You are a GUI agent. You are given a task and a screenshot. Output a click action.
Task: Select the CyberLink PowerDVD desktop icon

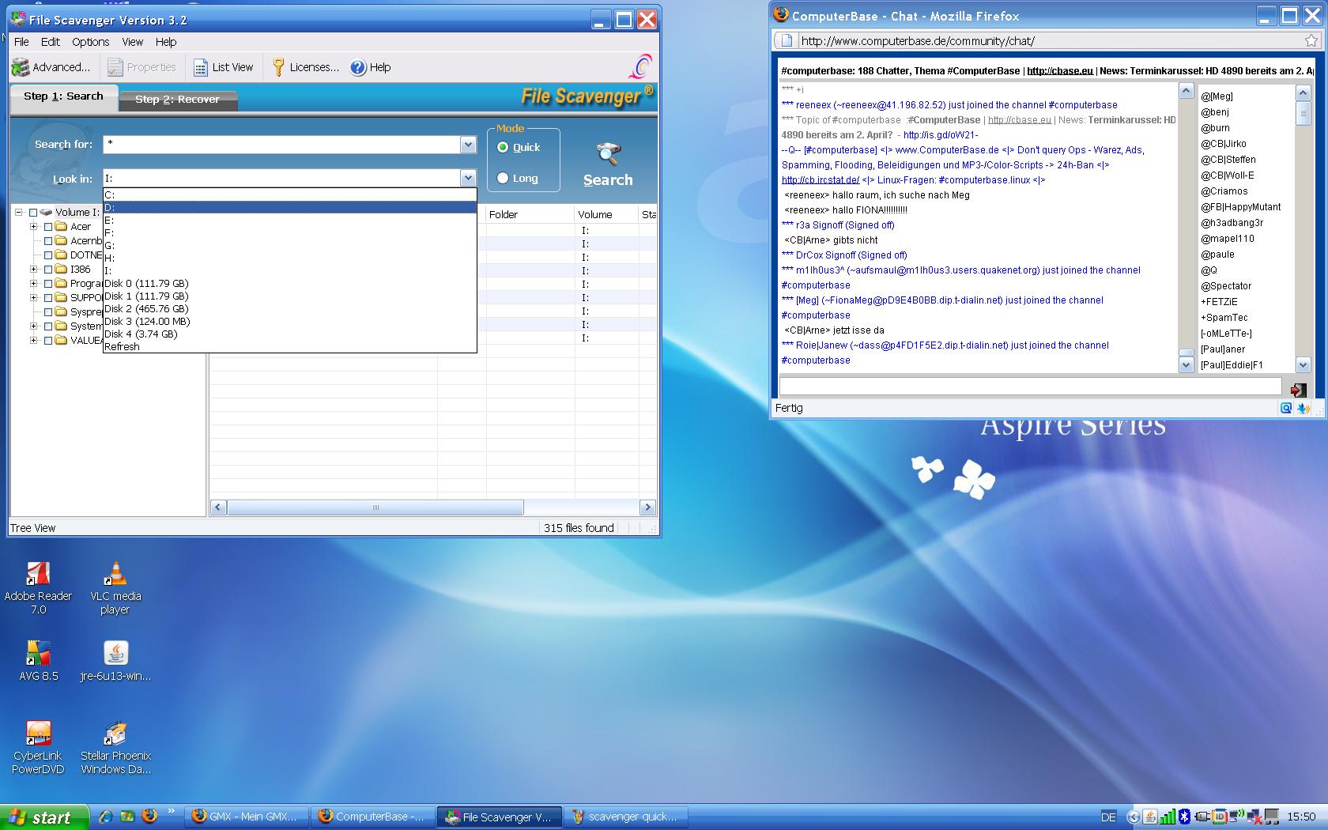point(38,747)
